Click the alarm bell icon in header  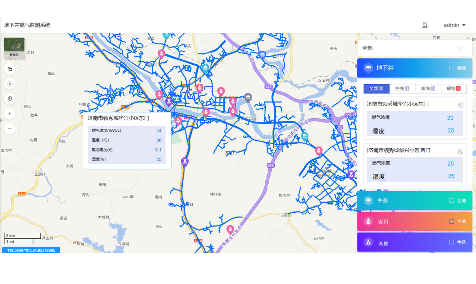pos(425,25)
